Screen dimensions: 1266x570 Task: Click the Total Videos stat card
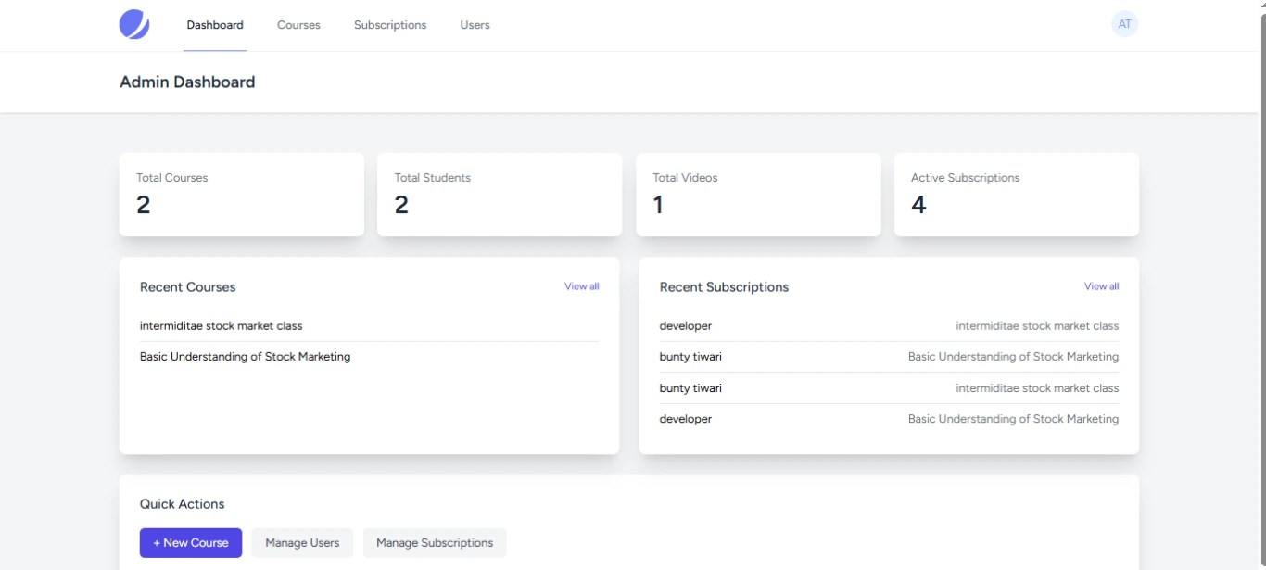click(x=758, y=195)
